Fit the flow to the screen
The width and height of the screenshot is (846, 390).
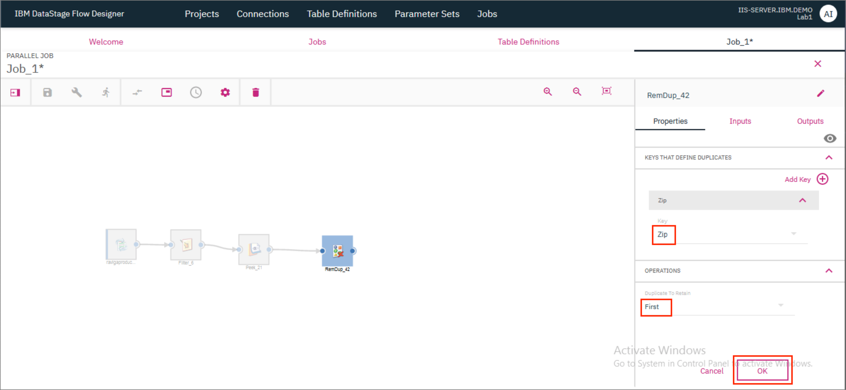pyautogui.click(x=606, y=91)
